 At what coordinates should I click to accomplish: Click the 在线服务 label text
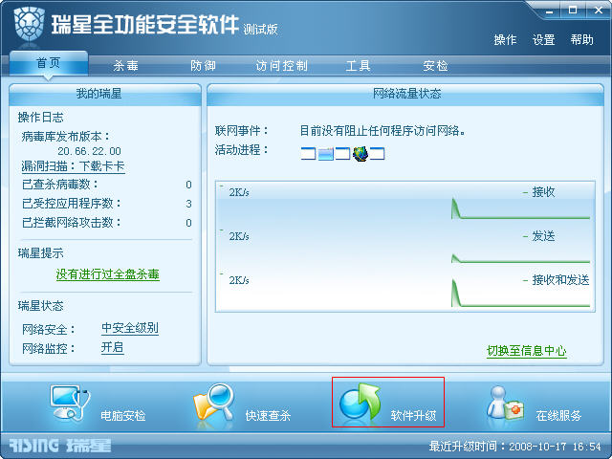point(558,416)
